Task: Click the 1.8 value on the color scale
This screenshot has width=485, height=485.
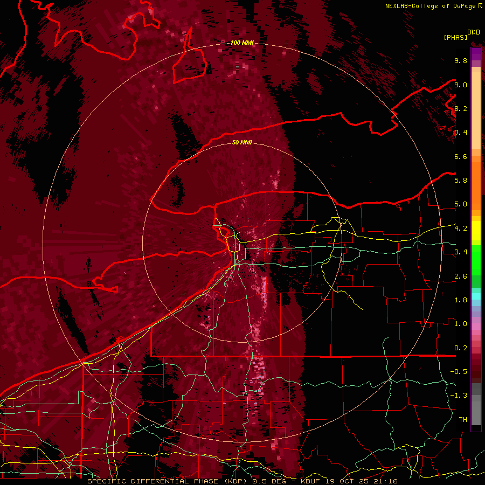Action: pyautogui.click(x=461, y=300)
